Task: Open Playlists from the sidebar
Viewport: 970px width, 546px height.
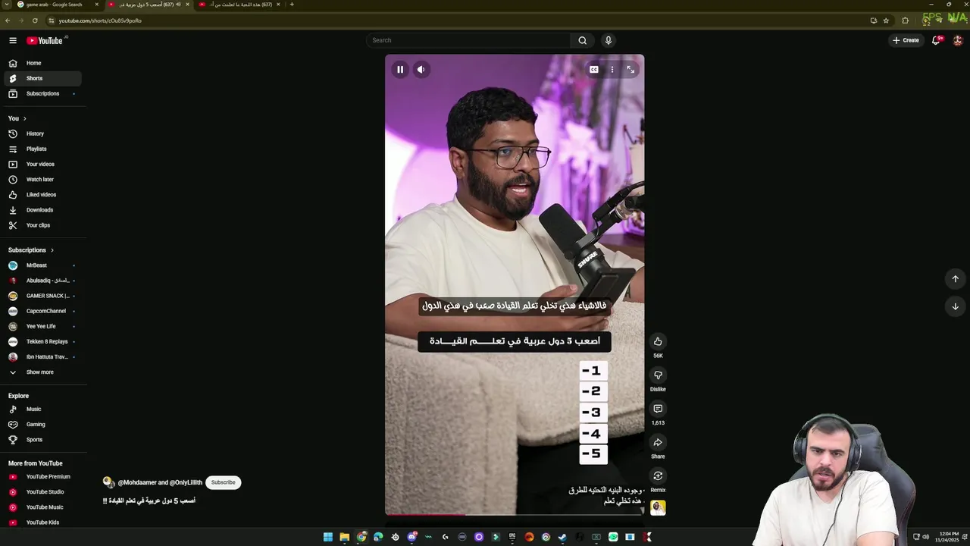Action: click(42, 149)
